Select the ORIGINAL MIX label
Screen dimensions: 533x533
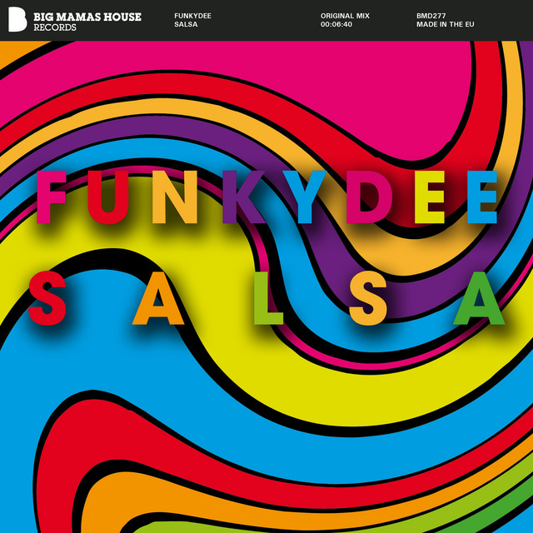(x=345, y=16)
